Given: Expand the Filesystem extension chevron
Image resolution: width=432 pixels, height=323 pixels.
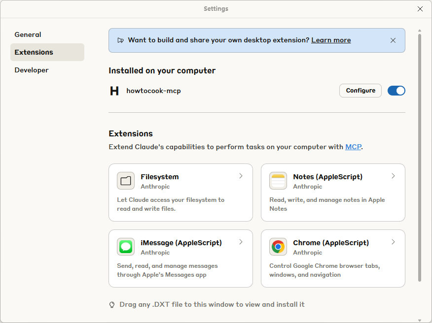Looking at the screenshot, I should pyautogui.click(x=241, y=176).
